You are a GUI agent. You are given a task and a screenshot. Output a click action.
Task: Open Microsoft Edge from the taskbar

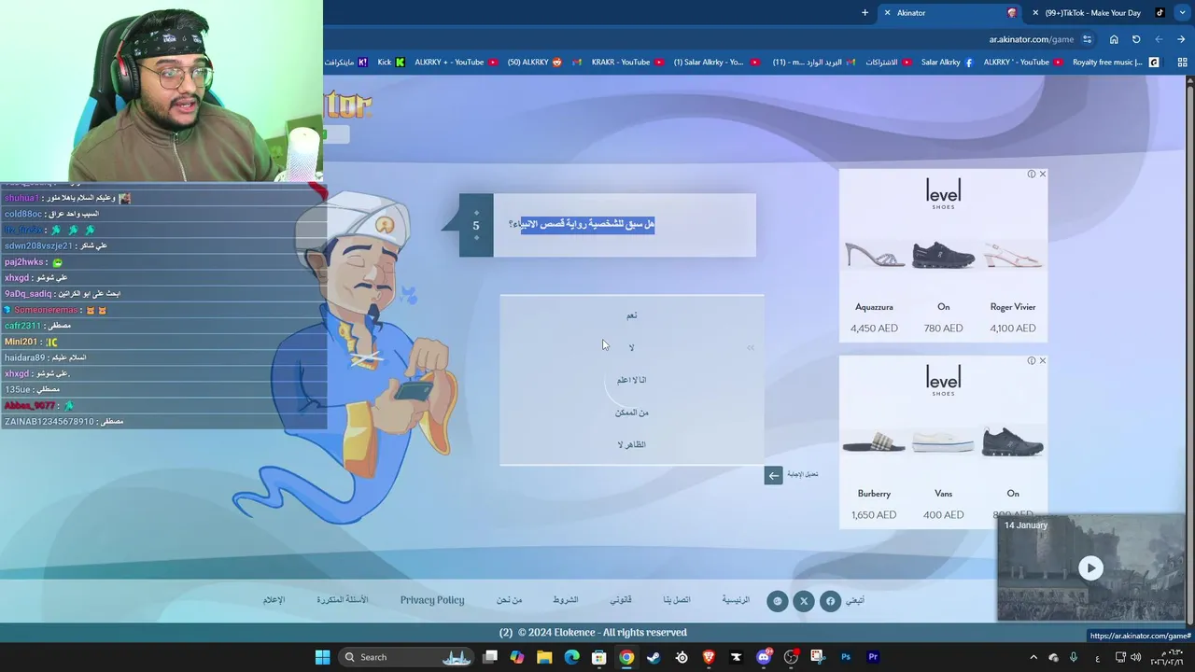pyautogui.click(x=571, y=657)
